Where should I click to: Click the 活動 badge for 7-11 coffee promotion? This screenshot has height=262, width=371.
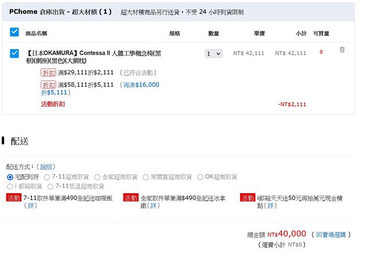[13, 198]
